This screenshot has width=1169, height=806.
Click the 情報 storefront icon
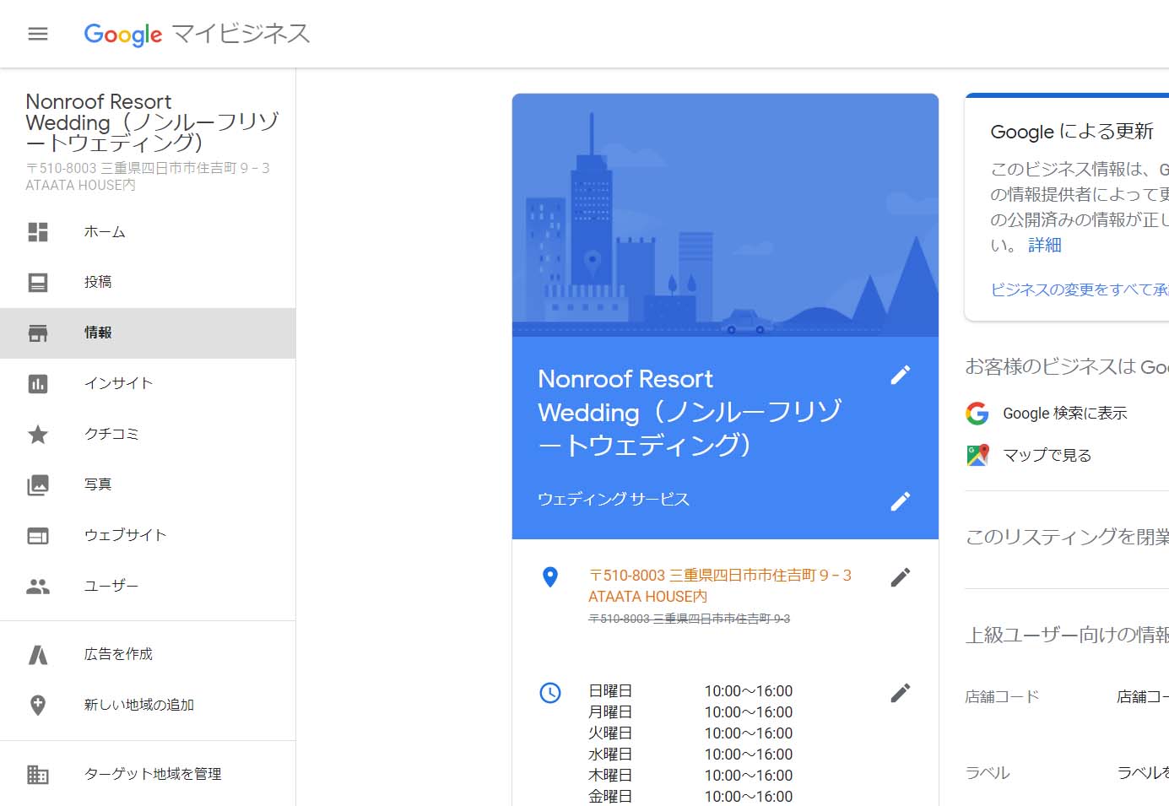tap(38, 333)
